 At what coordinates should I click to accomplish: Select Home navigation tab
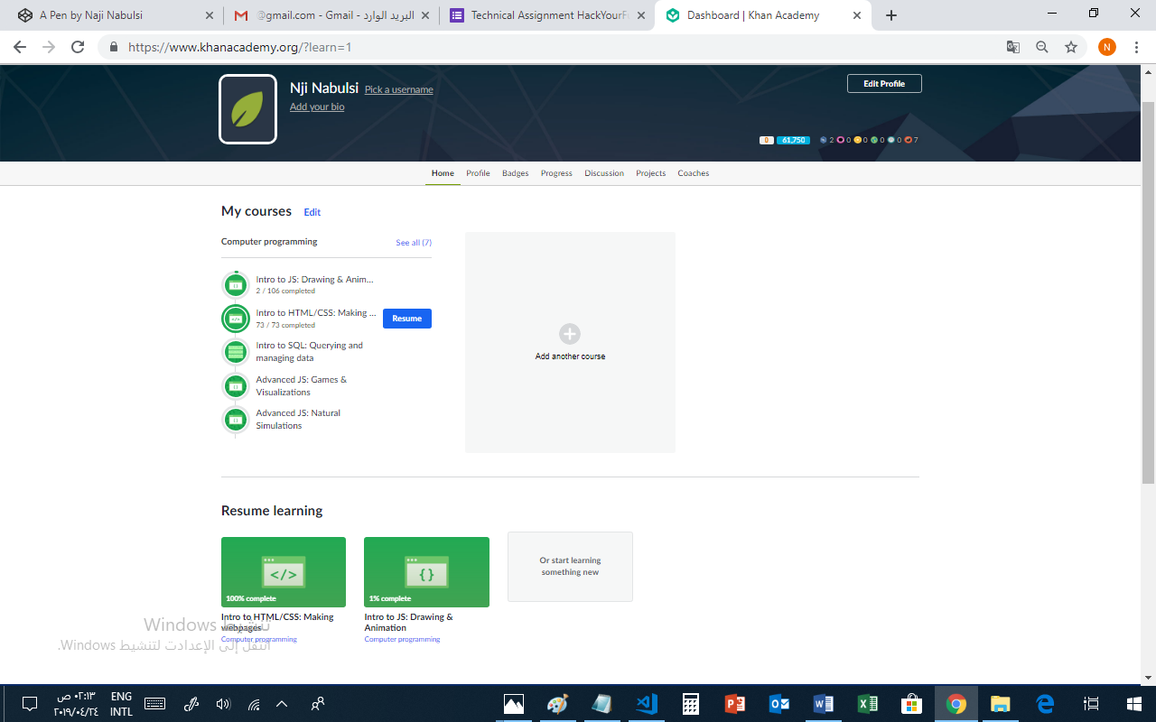click(443, 173)
